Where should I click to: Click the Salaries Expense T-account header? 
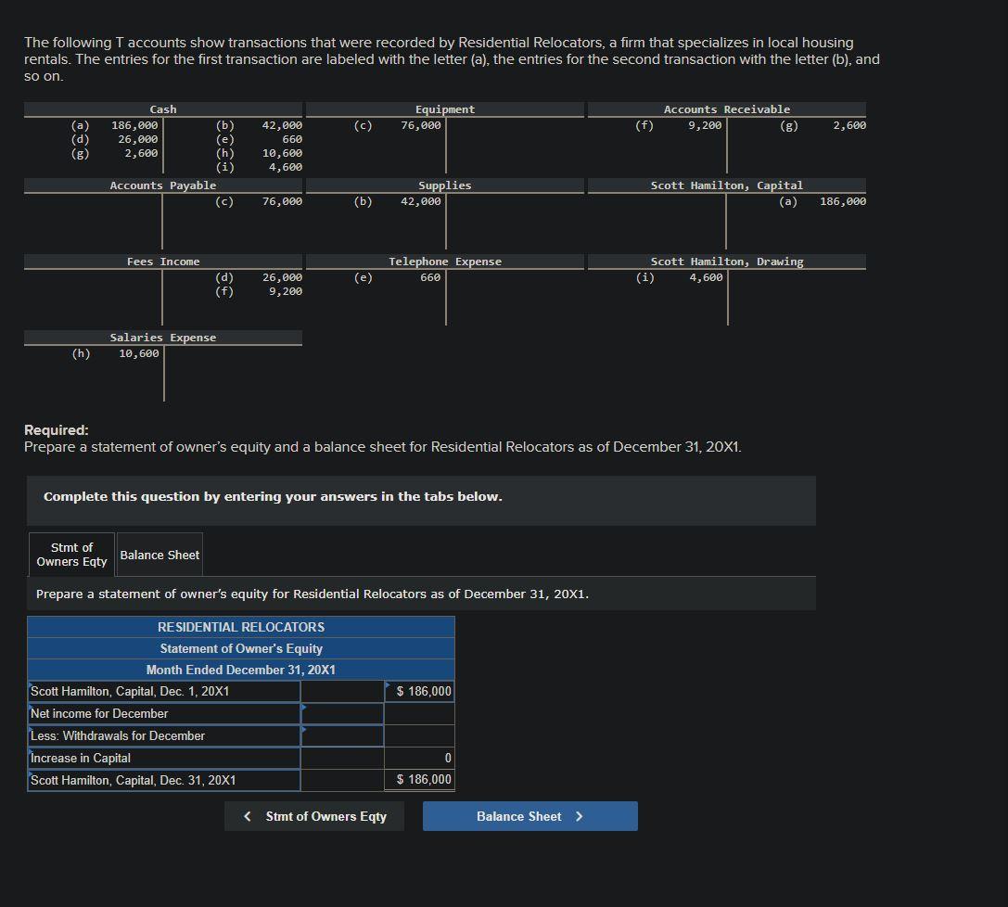pos(163,338)
